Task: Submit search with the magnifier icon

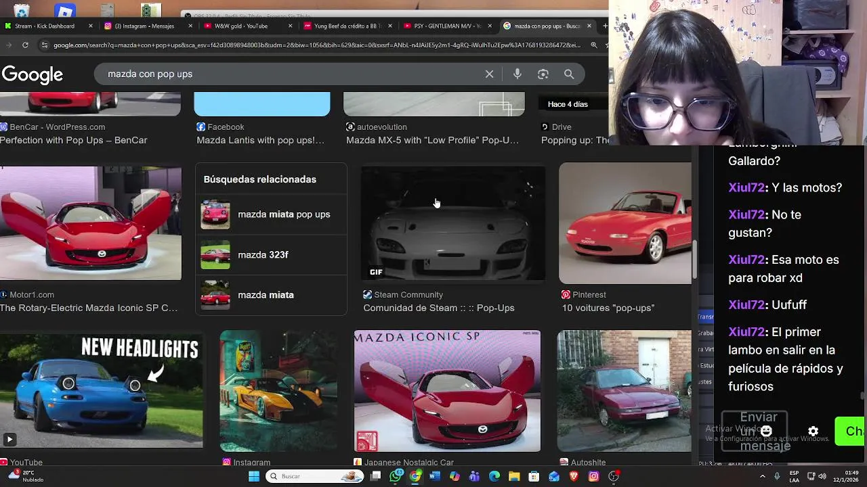Action: point(569,74)
